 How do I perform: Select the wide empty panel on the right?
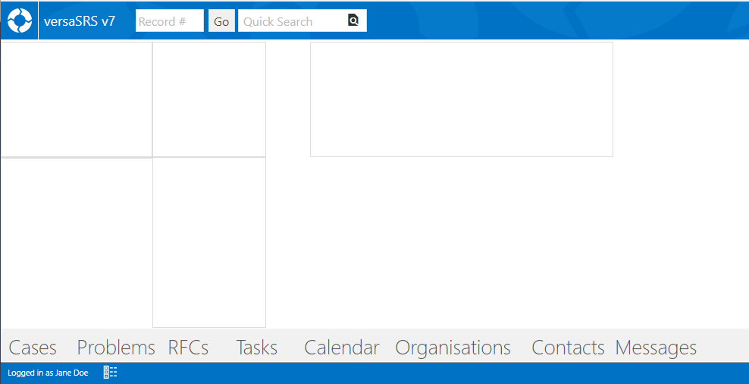click(x=462, y=99)
